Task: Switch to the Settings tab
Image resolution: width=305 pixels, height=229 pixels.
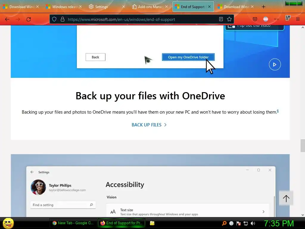Action: (x=107, y=7)
